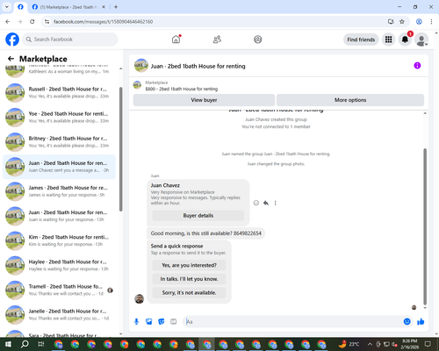Open the account profile avatar menu
439x351 pixels.
point(421,39)
